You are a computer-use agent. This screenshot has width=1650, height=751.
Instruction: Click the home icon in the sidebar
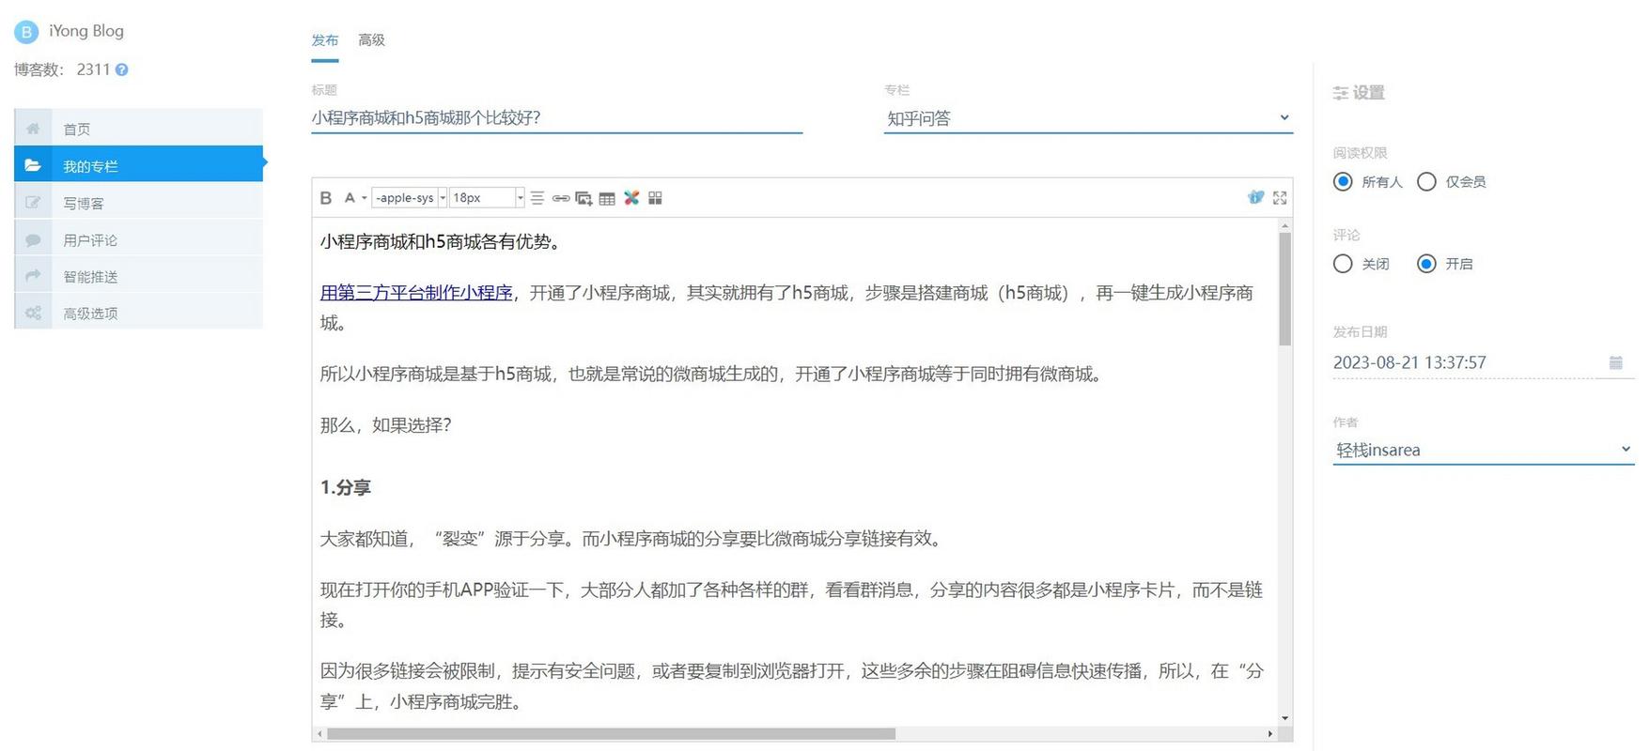(x=33, y=129)
